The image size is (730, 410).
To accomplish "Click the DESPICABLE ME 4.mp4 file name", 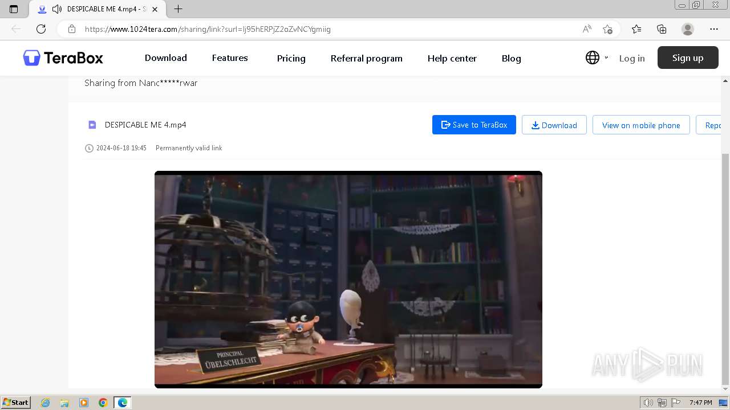I will pyautogui.click(x=145, y=125).
